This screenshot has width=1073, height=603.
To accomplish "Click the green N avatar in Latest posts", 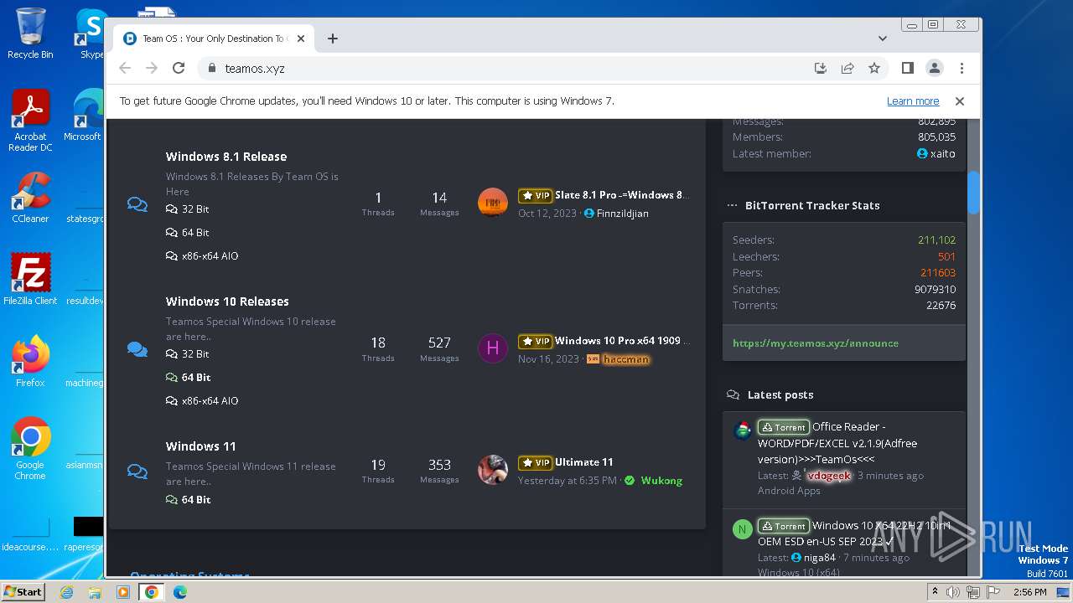I will click(743, 529).
